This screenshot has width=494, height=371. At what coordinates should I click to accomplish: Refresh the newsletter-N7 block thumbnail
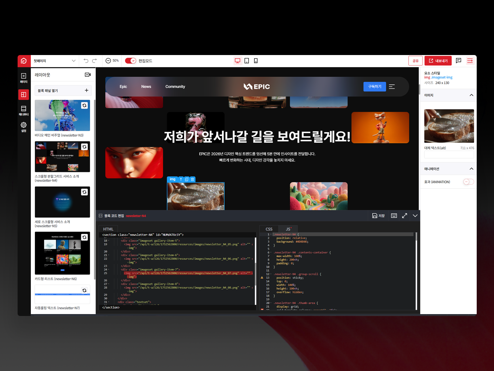pyautogui.click(x=84, y=291)
